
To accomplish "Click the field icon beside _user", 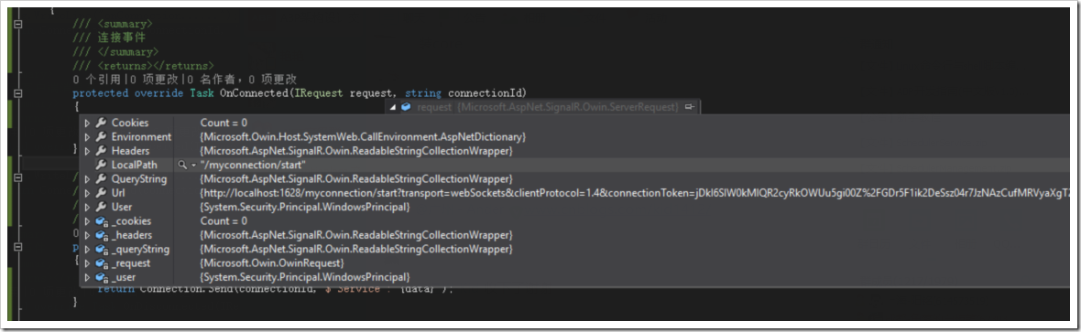I will pyautogui.click(x=101, y=277).
